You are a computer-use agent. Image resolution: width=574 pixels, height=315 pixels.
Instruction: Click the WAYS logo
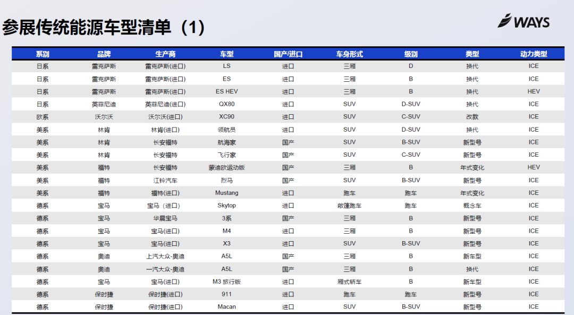pyautogui.click(x=524, y=21)
